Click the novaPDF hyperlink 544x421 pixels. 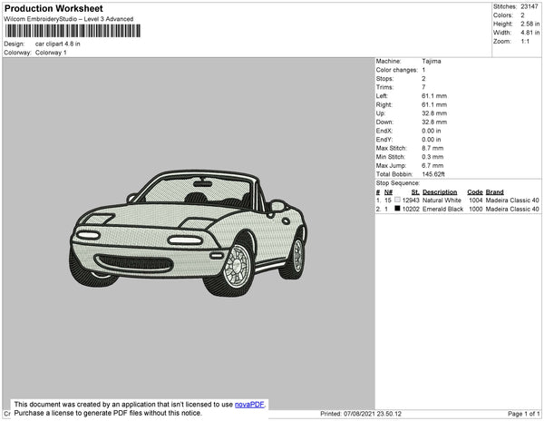(x=248, y=405)
